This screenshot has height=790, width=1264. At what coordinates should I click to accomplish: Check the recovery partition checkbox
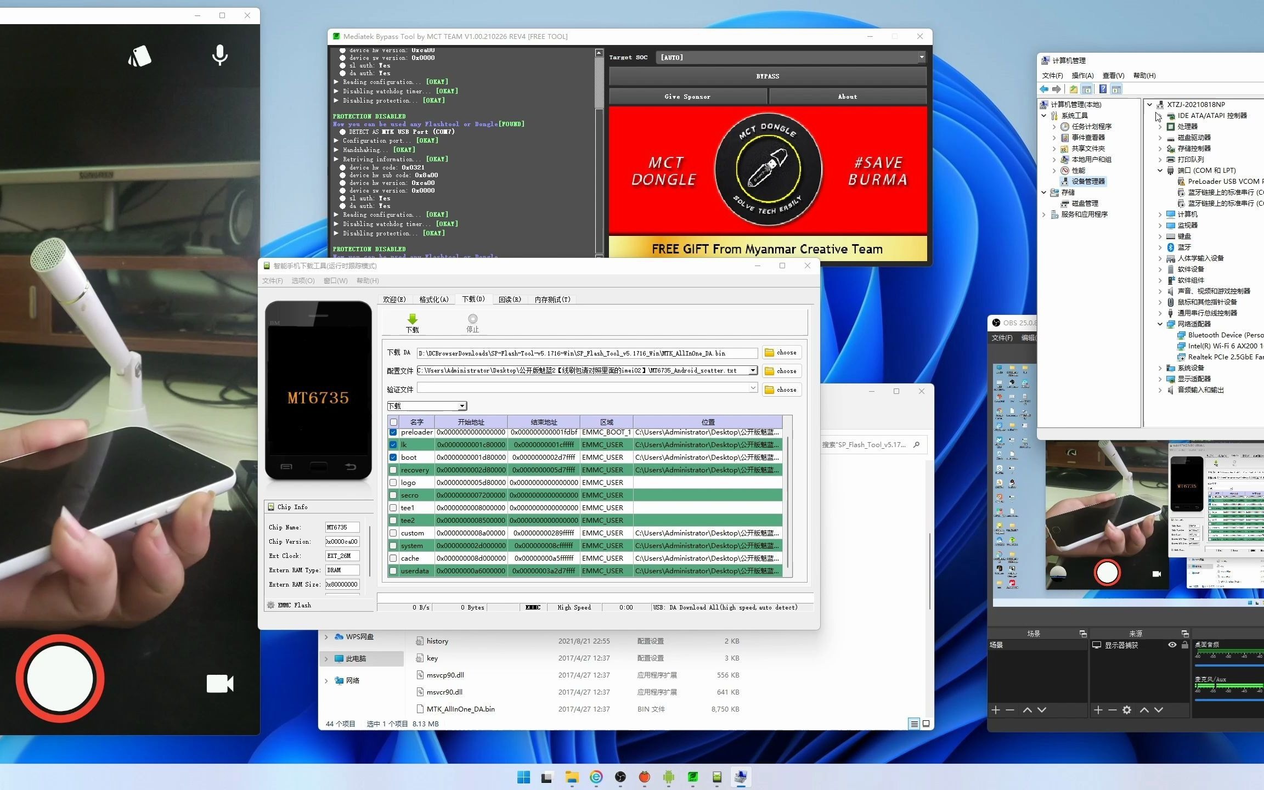(393, 470)
